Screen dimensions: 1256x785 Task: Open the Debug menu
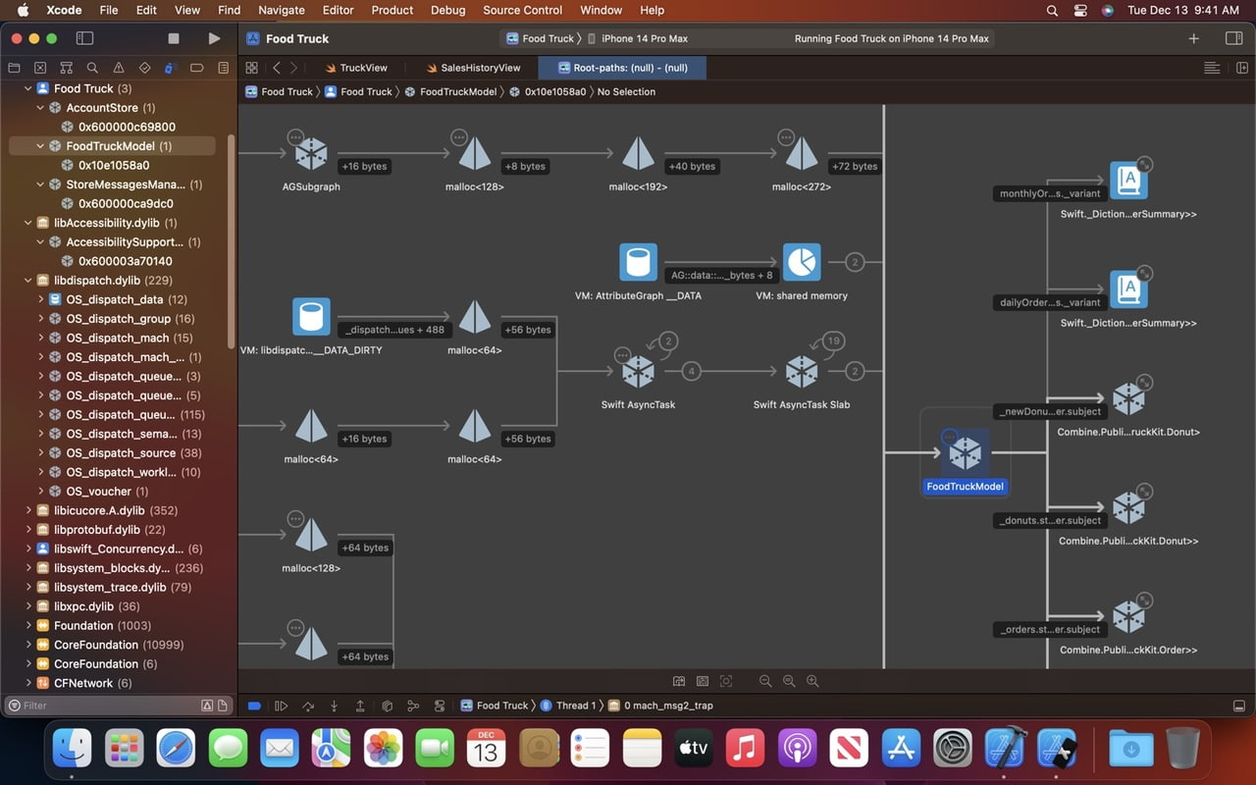coord(447,10)
